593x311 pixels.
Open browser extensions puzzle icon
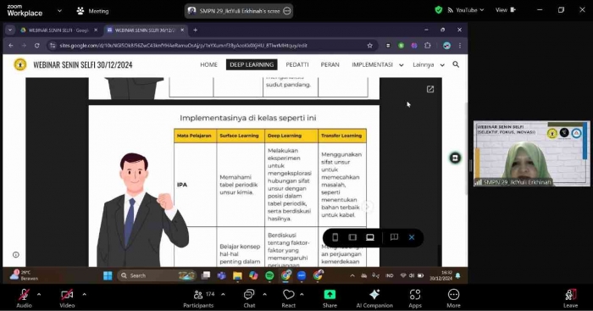tap(427, 46)
